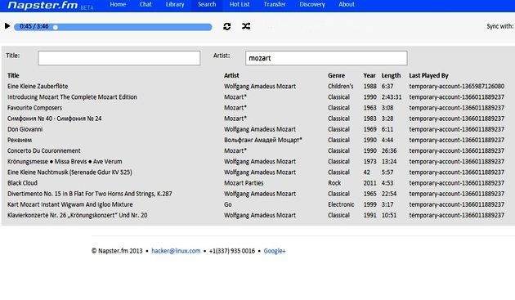Select song Concerto Du Couronnement
Viewport: 515px width, 300px height.
click(44, 151)
